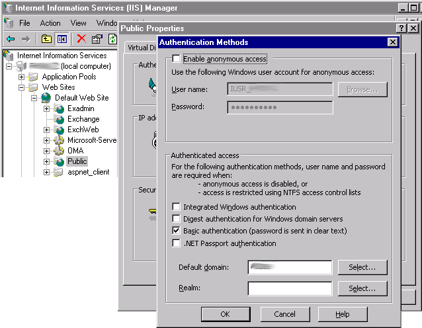Expand the aspnet_client tree node
The image size is (422, 328).
[46, 172]
